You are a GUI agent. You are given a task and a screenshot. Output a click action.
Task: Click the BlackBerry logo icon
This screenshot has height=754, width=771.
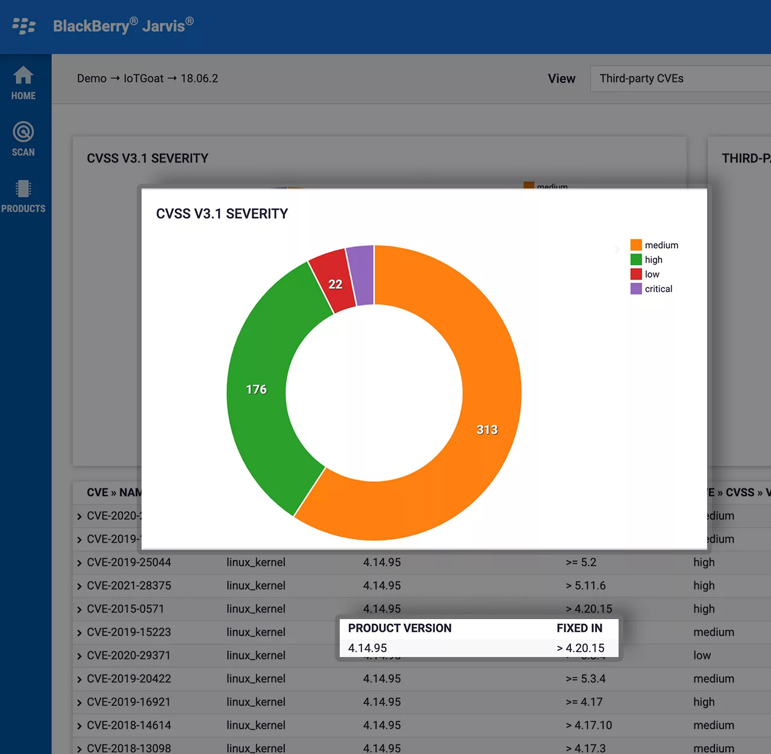pyautogui.click(x=24, y=26)
